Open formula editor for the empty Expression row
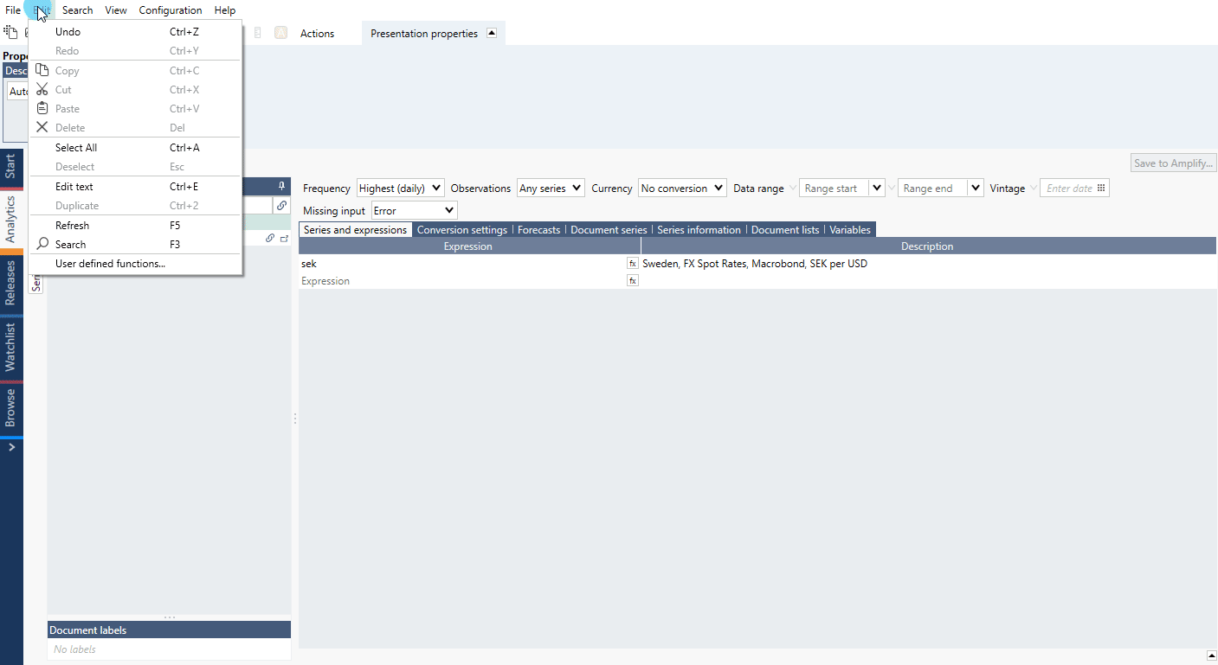 click(x=633, y=280)
